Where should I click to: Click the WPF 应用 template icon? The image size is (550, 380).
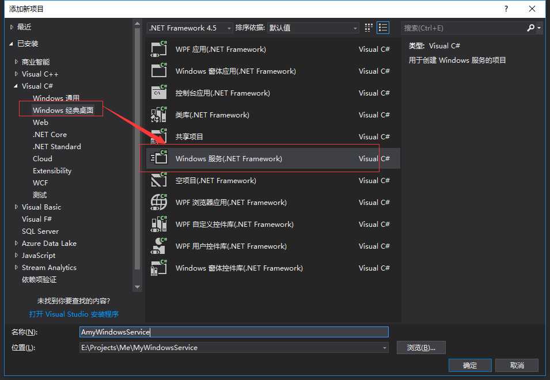point(159,50)
